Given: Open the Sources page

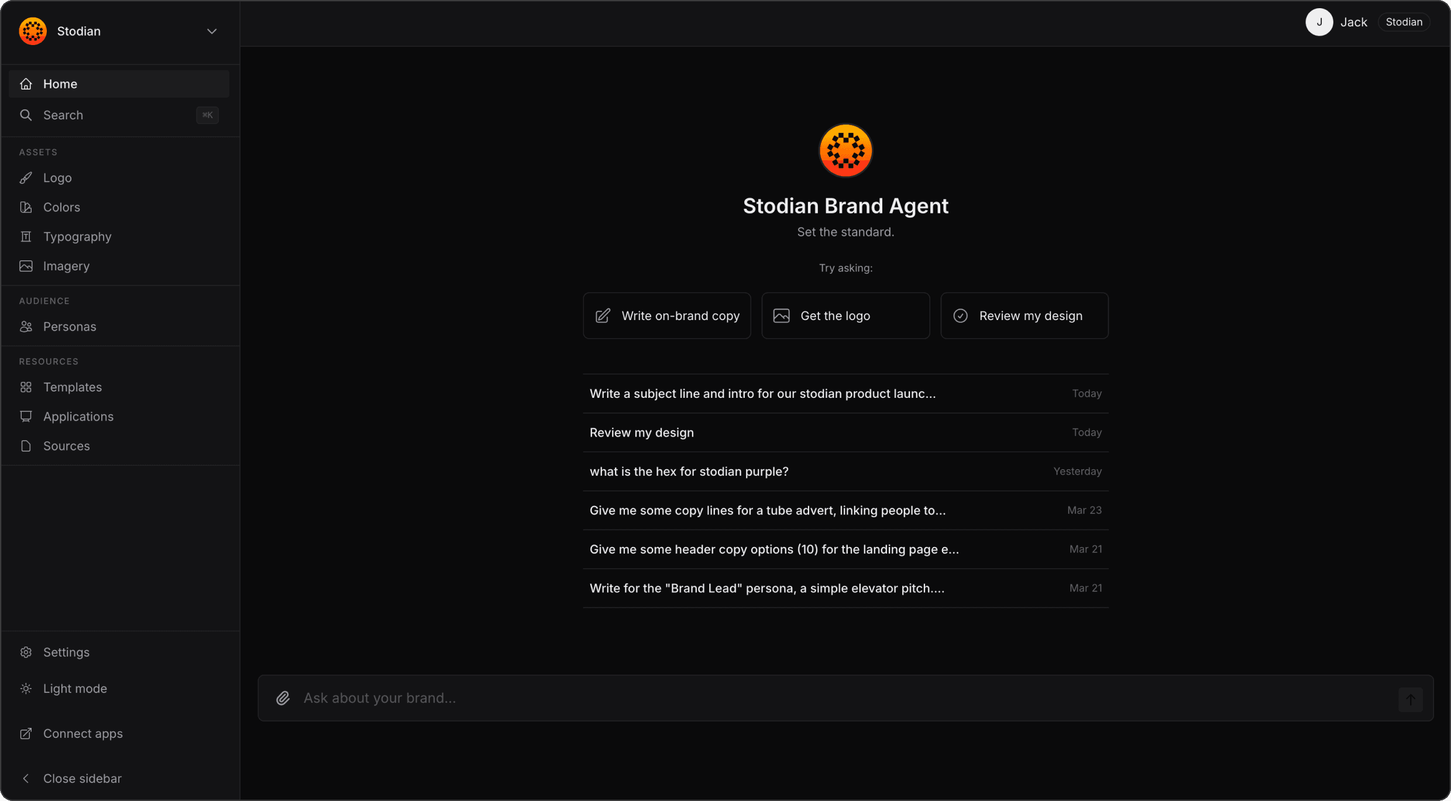Looking at the screenshot, I should pos(66,446).
